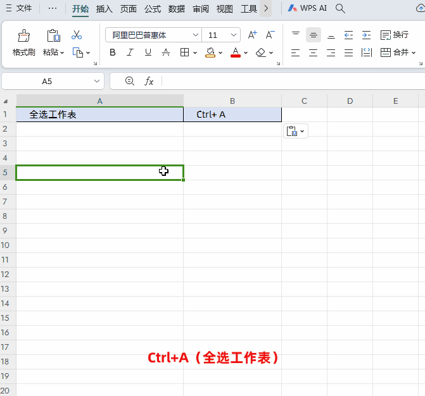Click the distributed alignment icon

[x=367, y=53]
